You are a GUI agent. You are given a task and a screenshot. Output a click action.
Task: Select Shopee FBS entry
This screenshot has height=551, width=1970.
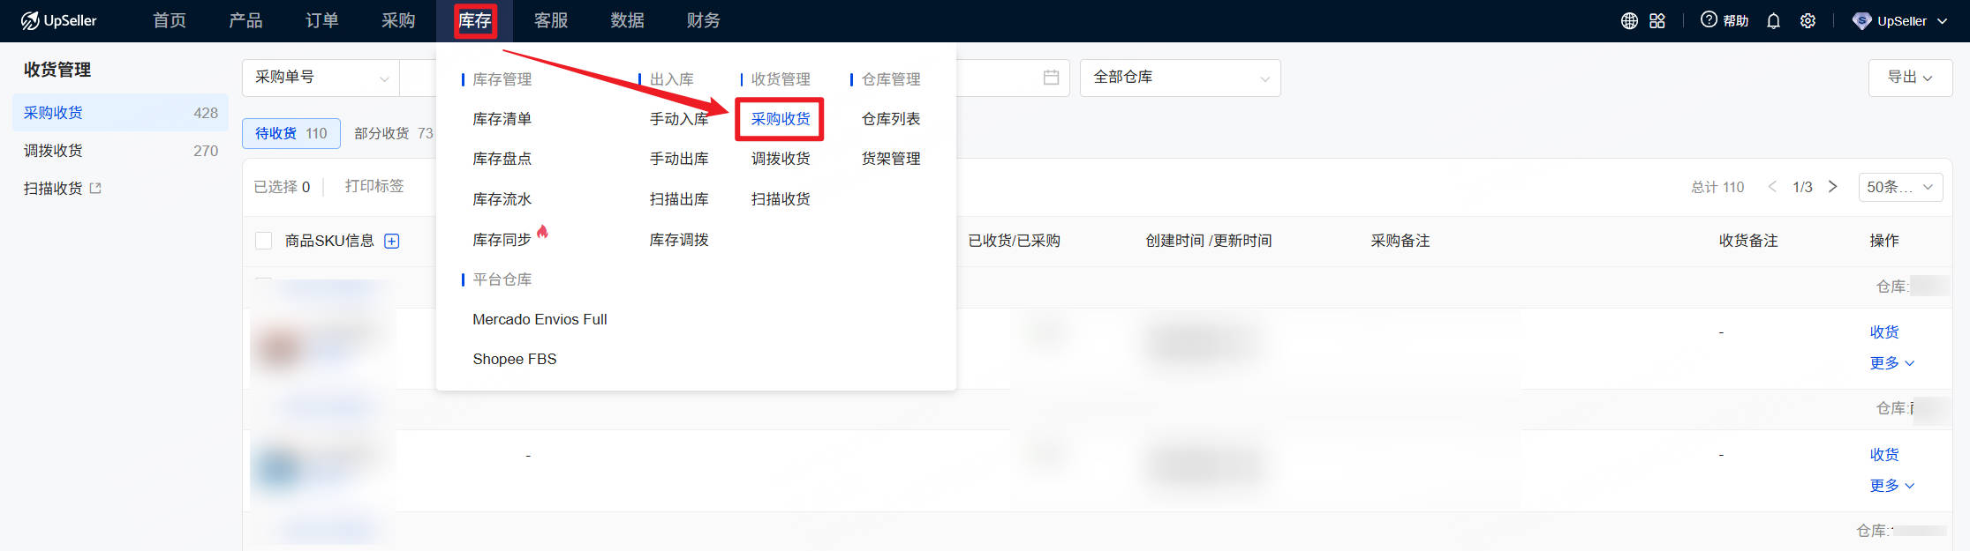tap(515, 359)
